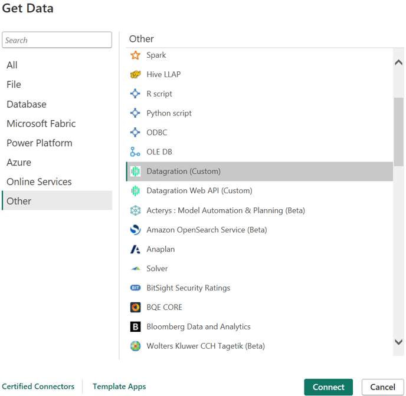Switch to Online Services category
The height and width of the screenshot is (396, 406).
(57, 181)
